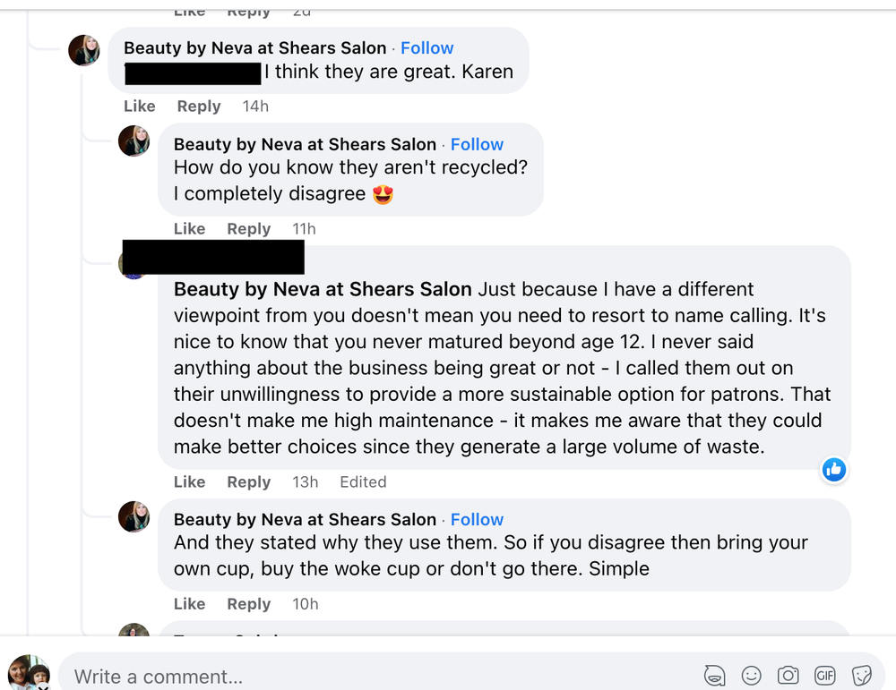The height and width of the screenshot is (690, 896).
Task: Reply to the "woke cup" comment
Action: point(248,604)
